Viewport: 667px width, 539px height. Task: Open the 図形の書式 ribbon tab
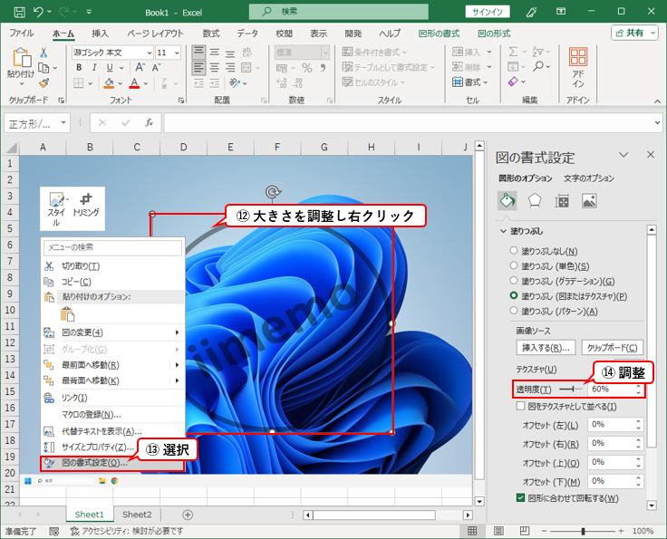(x=439, y=34)
